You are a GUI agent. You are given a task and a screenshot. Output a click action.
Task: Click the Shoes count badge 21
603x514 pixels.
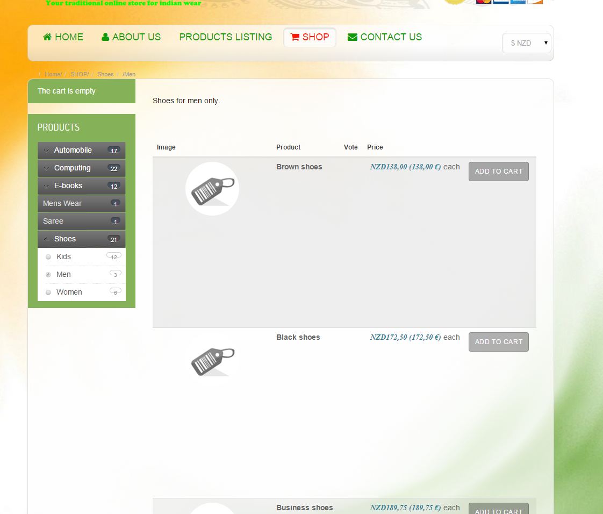click(114, 239)
